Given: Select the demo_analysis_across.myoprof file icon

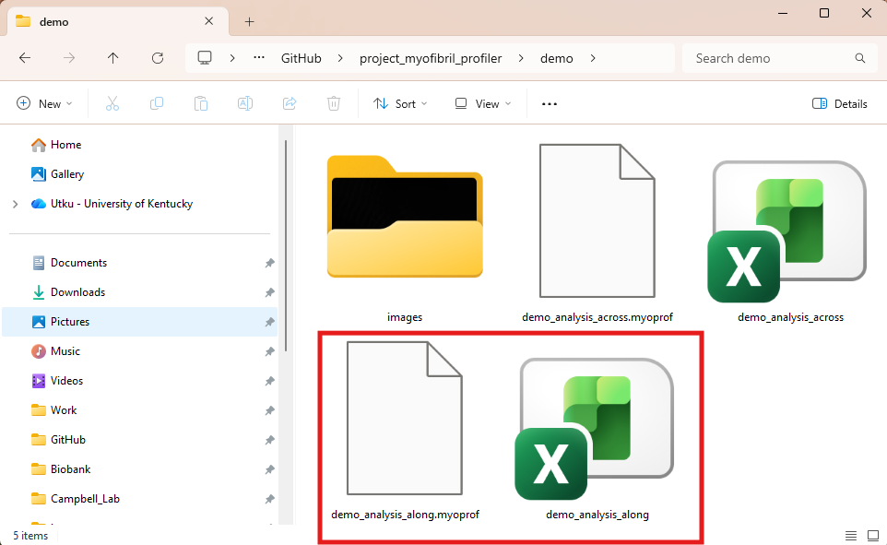Looking at the screenshot, I should click(x=597, y=220).
